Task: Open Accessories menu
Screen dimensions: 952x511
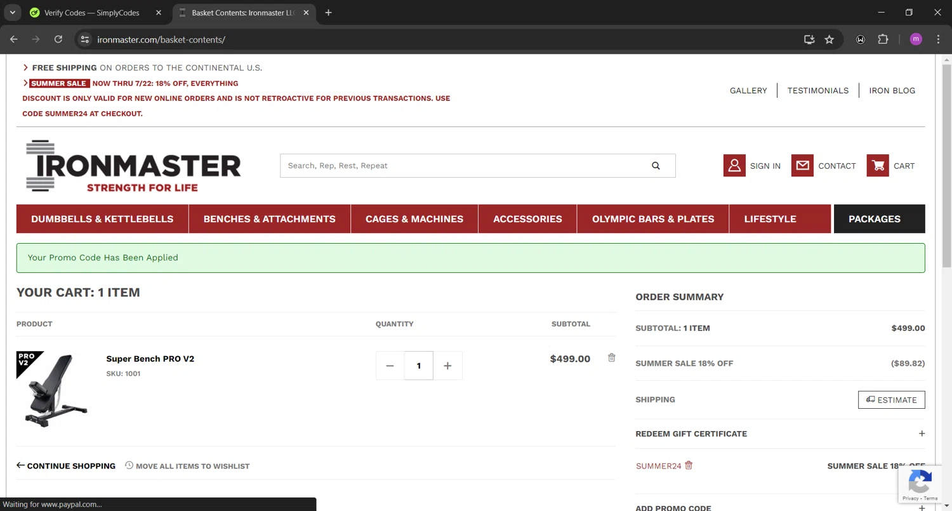Action: coord(527,219)
